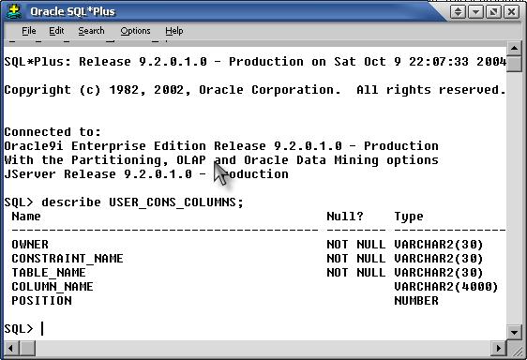Click the TABLE_NAME row
Image resolution: width=527 pixels, height=360 pixels.
pos(247,273)
